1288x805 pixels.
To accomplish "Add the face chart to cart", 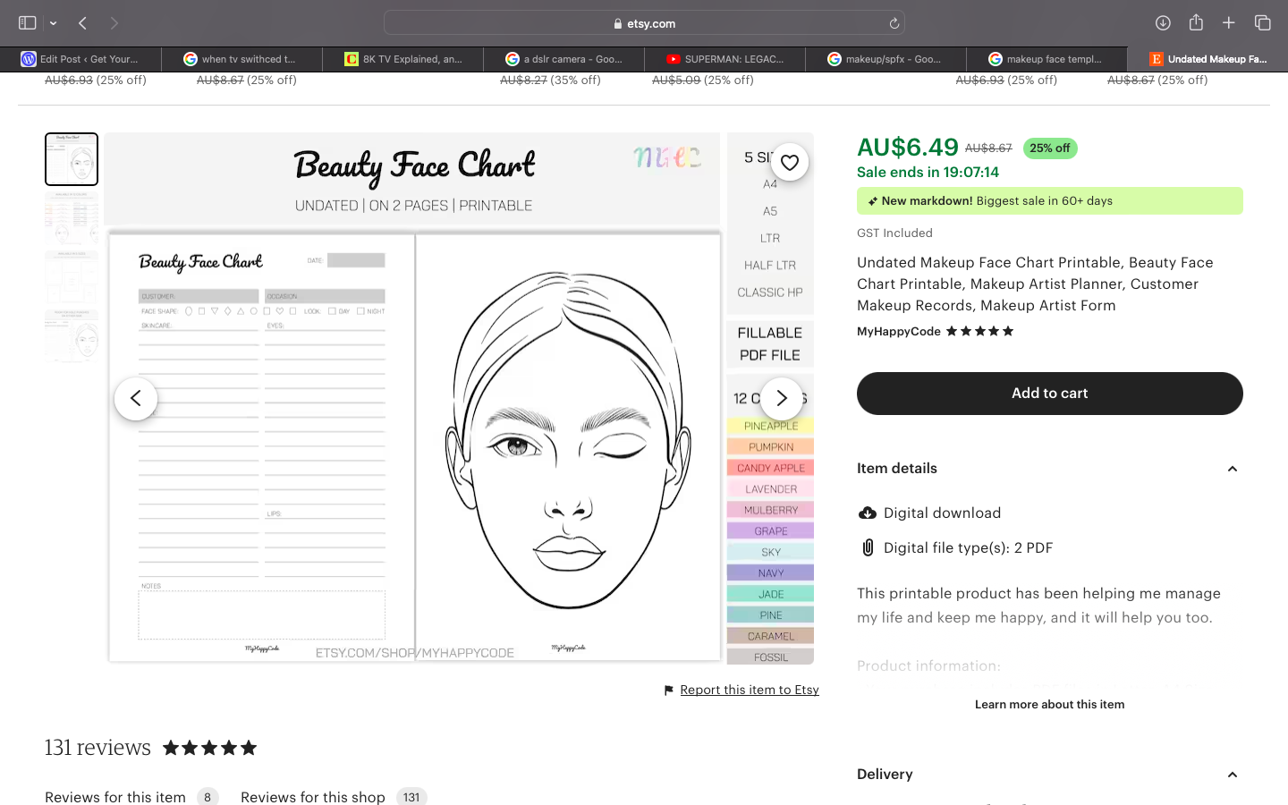I will pyautogui.click(x=1049, y=394).
